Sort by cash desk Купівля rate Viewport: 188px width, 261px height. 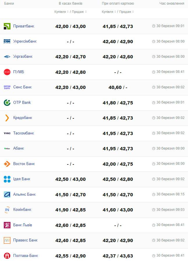coord(61,12)
